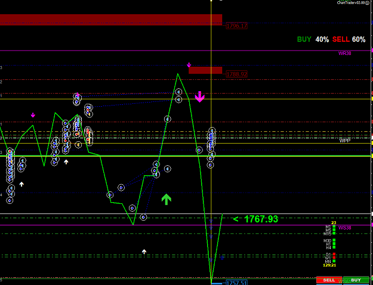Click the sad face expert advisor icon
The height and width of the screenshot is (285, 373).
pos(368,3)
